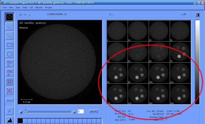
Task: Open the histogram tool icon
Action: pyautogui.click(x=9, y=120)
